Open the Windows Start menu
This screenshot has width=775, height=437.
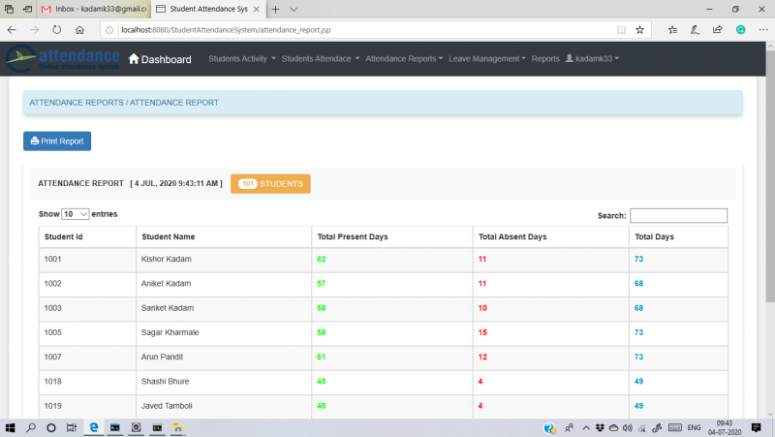[x=10, y=428]
